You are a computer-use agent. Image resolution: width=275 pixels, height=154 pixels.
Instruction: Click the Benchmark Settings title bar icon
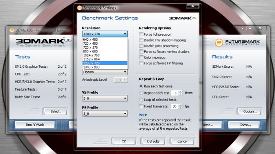[79, 8]
